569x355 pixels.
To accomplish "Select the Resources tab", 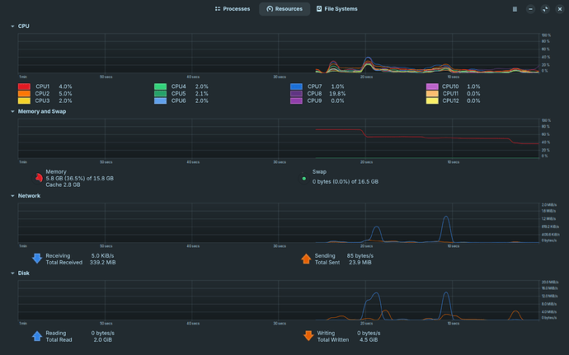I will 284,9.
